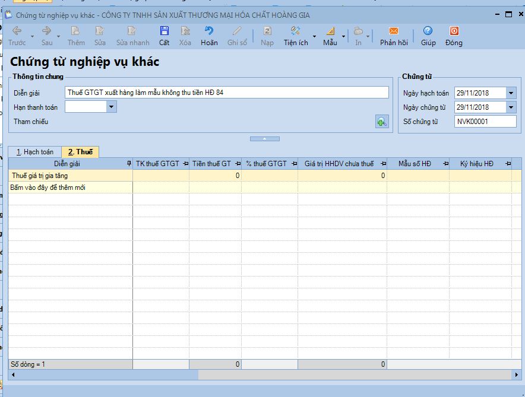This screenshot has width=525, height=397.
Task: Send feedback via Phản hồi icon
Action: click(394, 31)
